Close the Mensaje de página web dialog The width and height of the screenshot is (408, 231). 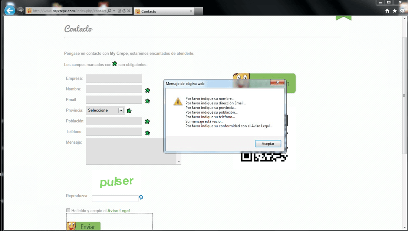[x=277, y=83]
